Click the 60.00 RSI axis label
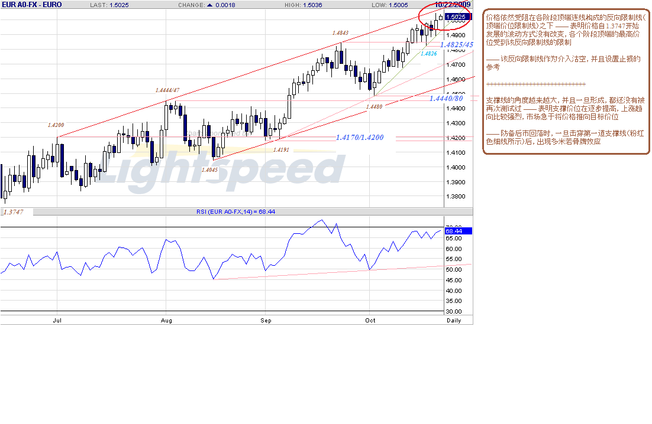Screen dimensions: 652x424 (x=454, y=249)
